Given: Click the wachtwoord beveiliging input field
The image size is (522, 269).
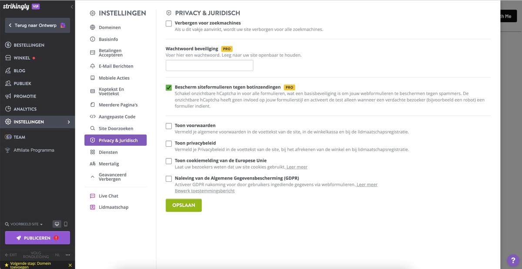Looking at the screenshot, I should (x=209, y=65).
